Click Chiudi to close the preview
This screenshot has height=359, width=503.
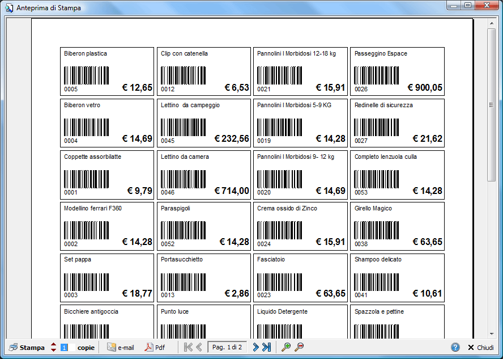point(481,348)
